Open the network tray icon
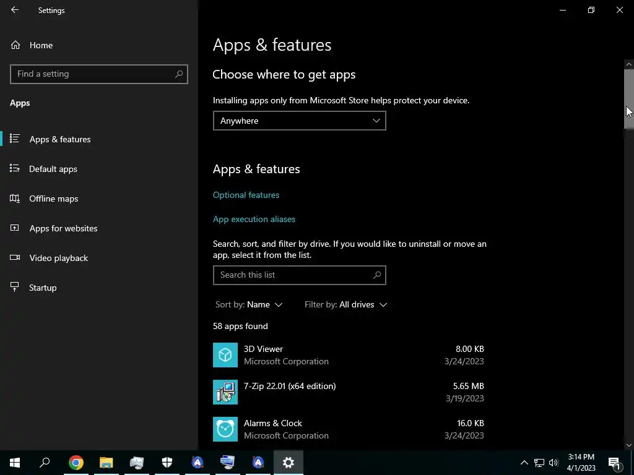The width and height of the screenshot is (634, 475). tap(539, 463)
